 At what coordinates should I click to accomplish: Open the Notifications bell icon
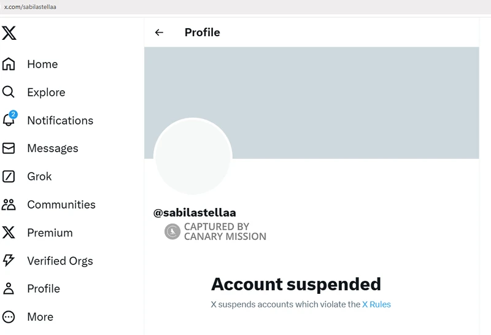(9, 119)
